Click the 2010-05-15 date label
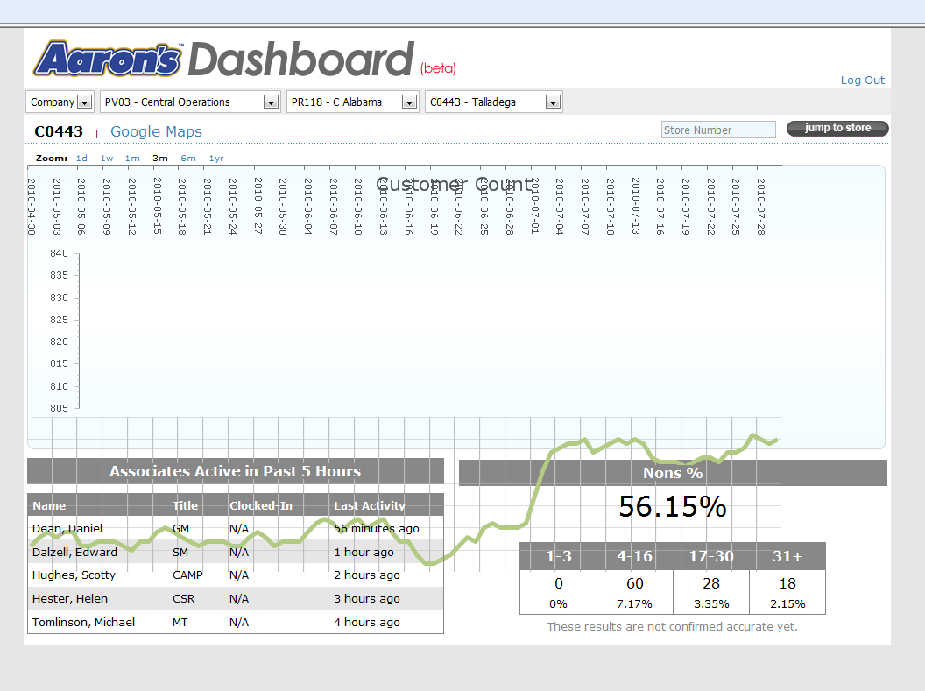This screenshot has height=691, width=925. 158,206
